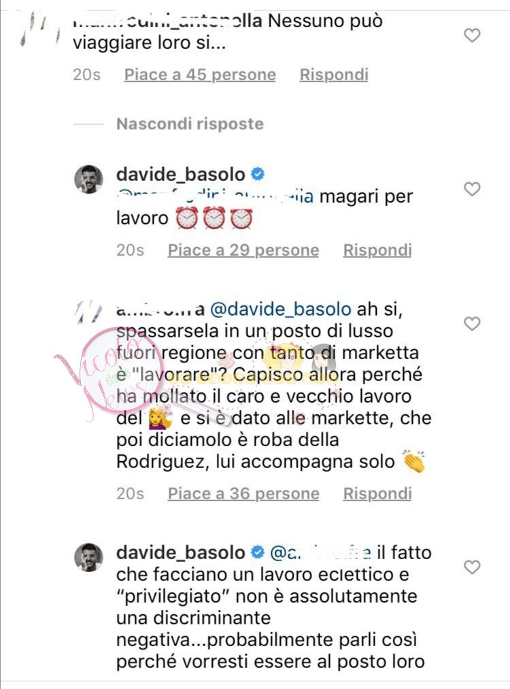Open davide_basolo username on 'magari per lavoro' reply
The width and height of the screenshot is (510, 689).
[x=181, y=174]
